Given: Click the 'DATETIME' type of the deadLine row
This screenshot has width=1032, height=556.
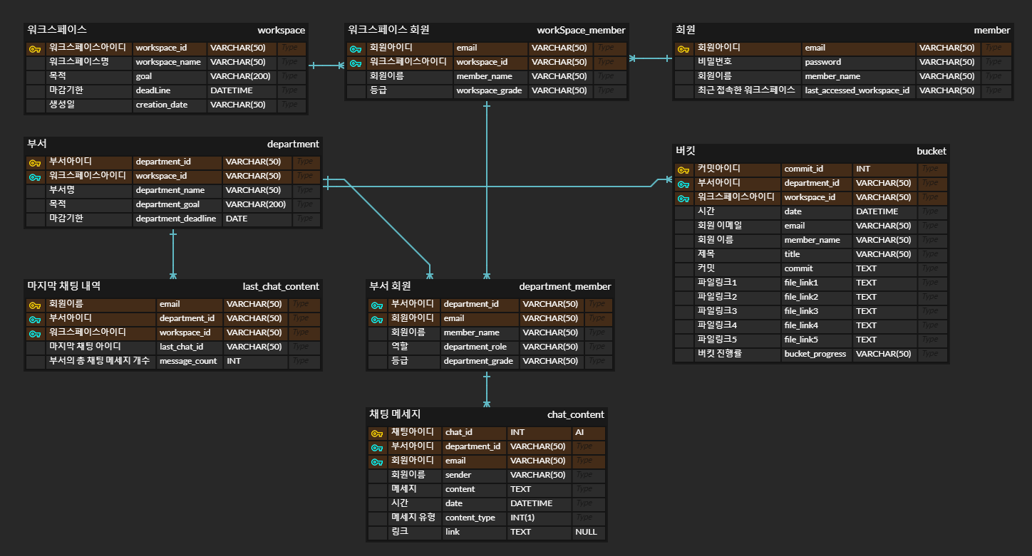Looking at the screenshot, I should 242,91.
